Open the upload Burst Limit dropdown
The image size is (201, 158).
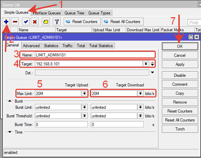pyautogui.click(x=84, y=107)
